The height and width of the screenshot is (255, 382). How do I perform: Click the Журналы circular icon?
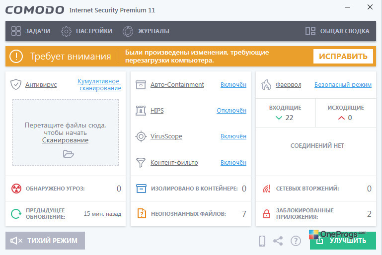tap(128, 31)
